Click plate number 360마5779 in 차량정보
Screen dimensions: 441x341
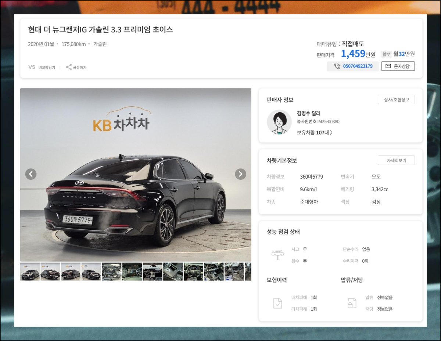pos(311,177)
